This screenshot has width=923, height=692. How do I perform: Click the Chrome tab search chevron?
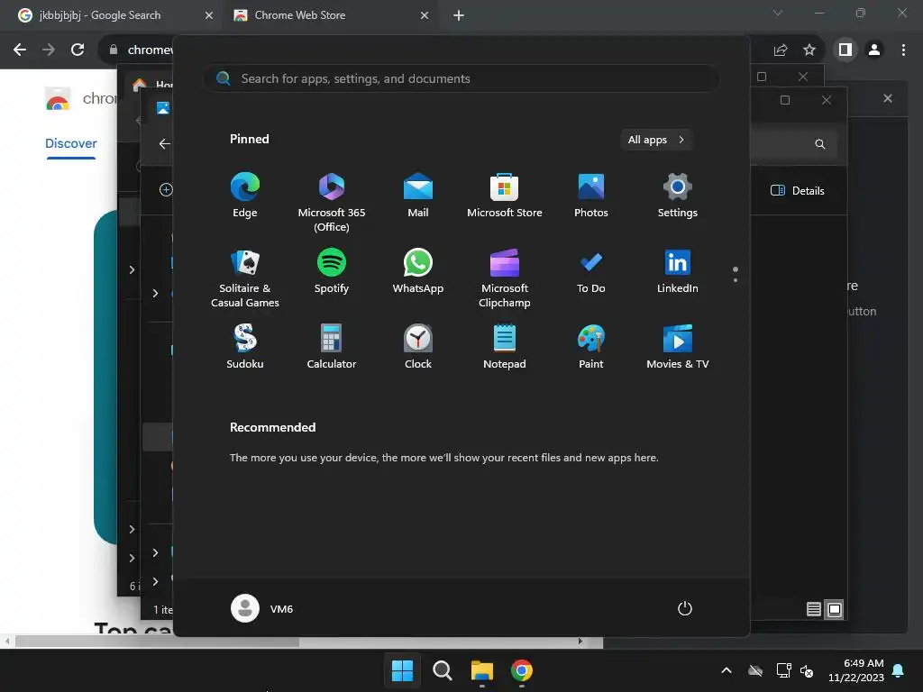tap(778, 13)
